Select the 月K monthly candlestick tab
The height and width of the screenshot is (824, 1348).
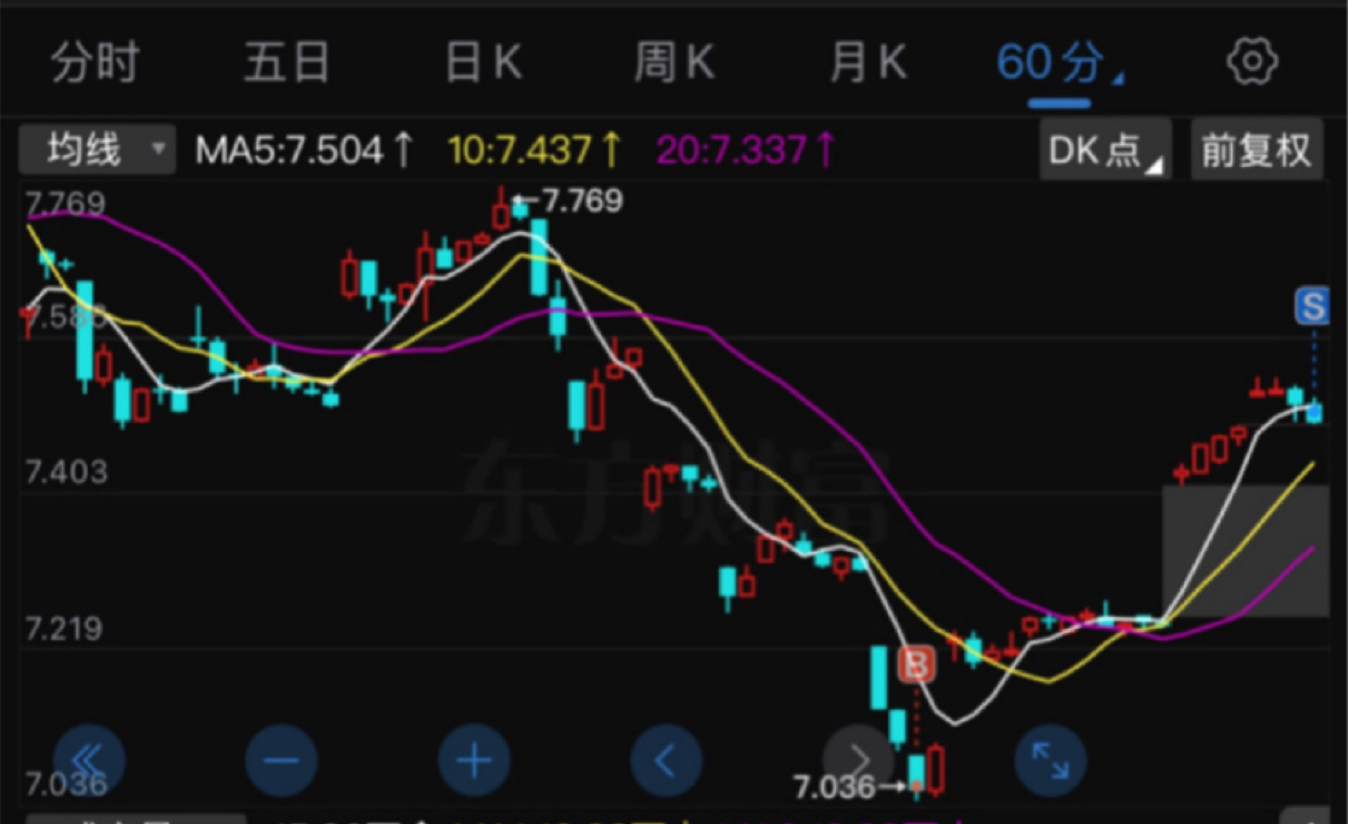868,63
